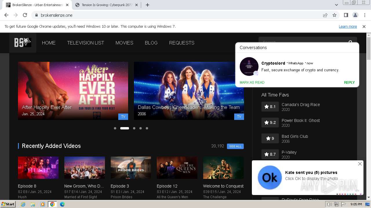The image size is (371, 208).
Task: Open the Chrome profile icon
Action: coord(355,15)
